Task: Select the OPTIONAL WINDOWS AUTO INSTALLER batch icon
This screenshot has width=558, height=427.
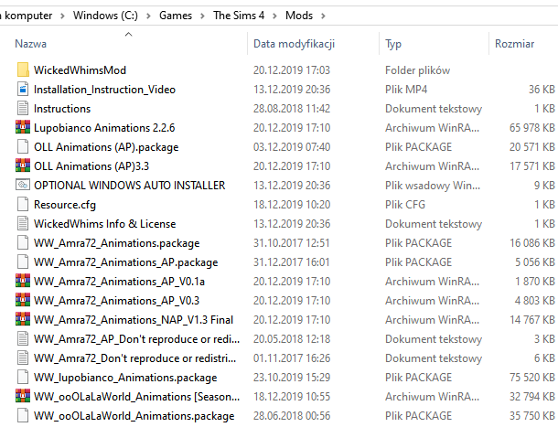Action: pyautogui.click(x=23, y=185)
